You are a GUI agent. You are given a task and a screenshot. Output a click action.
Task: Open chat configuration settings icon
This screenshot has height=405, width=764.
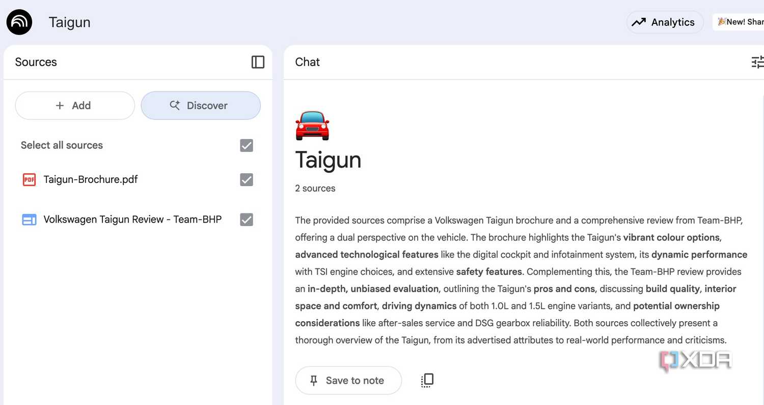pyautogui.click(x=758, y=62)
